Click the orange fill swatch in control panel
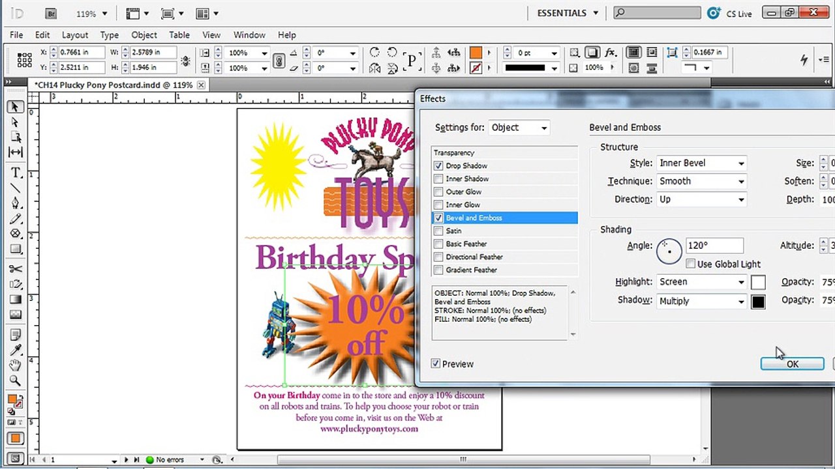835x469 pixels. 476,53
